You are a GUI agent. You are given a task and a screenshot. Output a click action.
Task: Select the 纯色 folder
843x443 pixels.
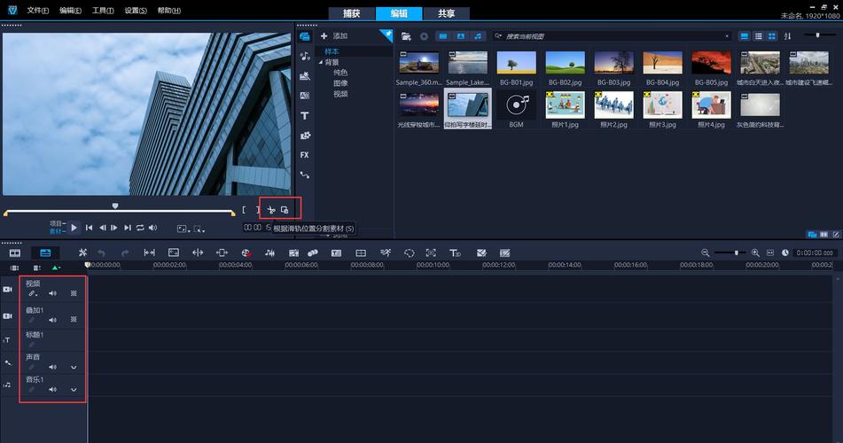tap(340, 73)
